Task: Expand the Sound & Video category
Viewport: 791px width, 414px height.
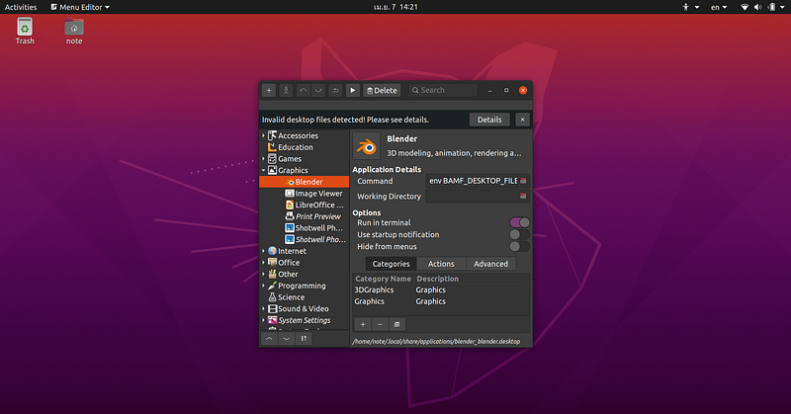Action: tap(263, 308)
